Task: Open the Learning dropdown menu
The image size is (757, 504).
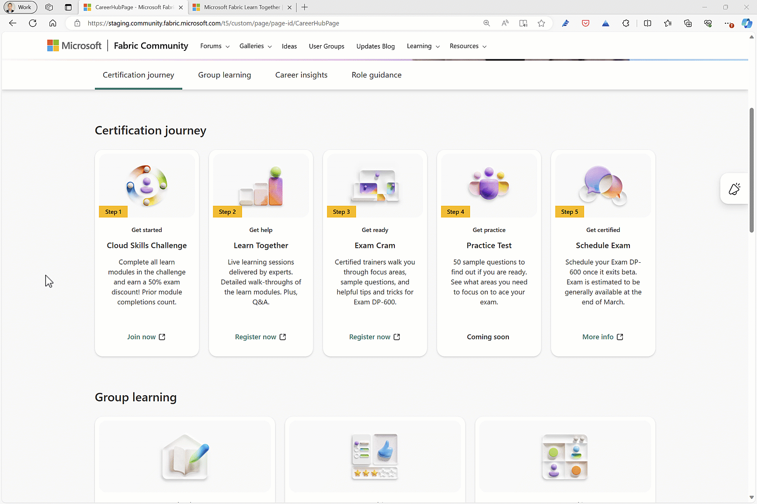Action: pos(423,46)
